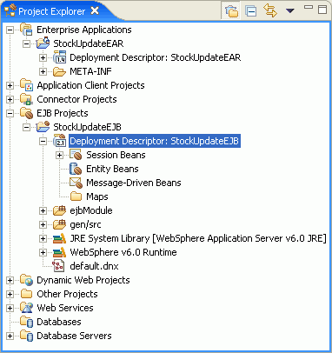Expand the gen/src node

[x=43, y=224]
